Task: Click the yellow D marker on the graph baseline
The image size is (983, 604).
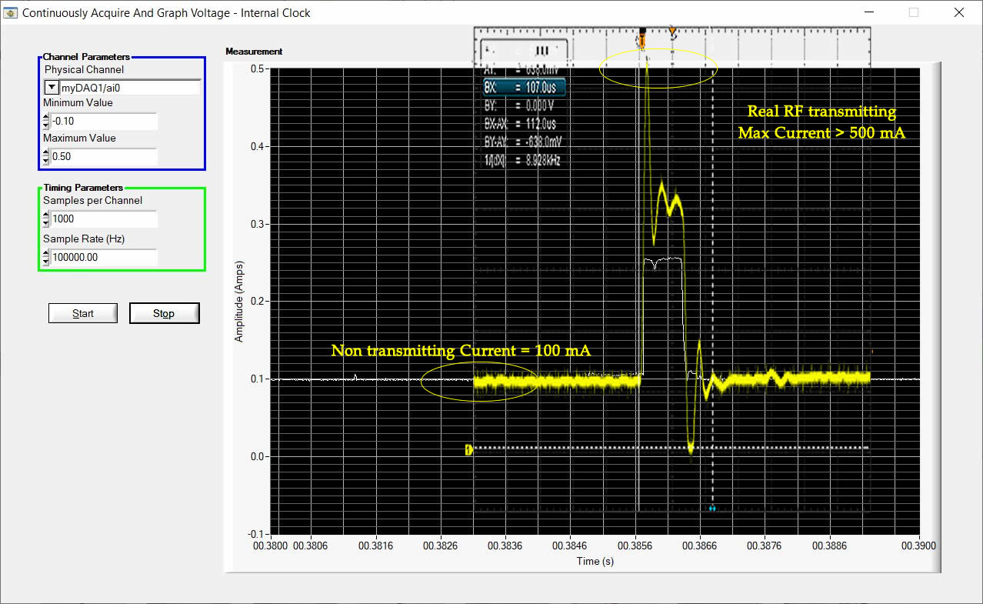Action: click(468, 450)
